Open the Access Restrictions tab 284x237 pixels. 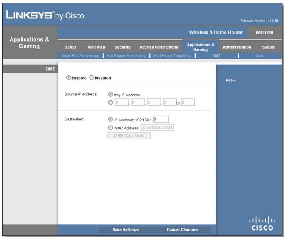tap(159, 47)
